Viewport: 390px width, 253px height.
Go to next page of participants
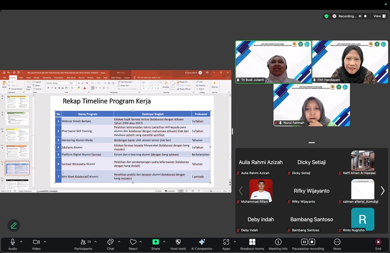[383, 191]
